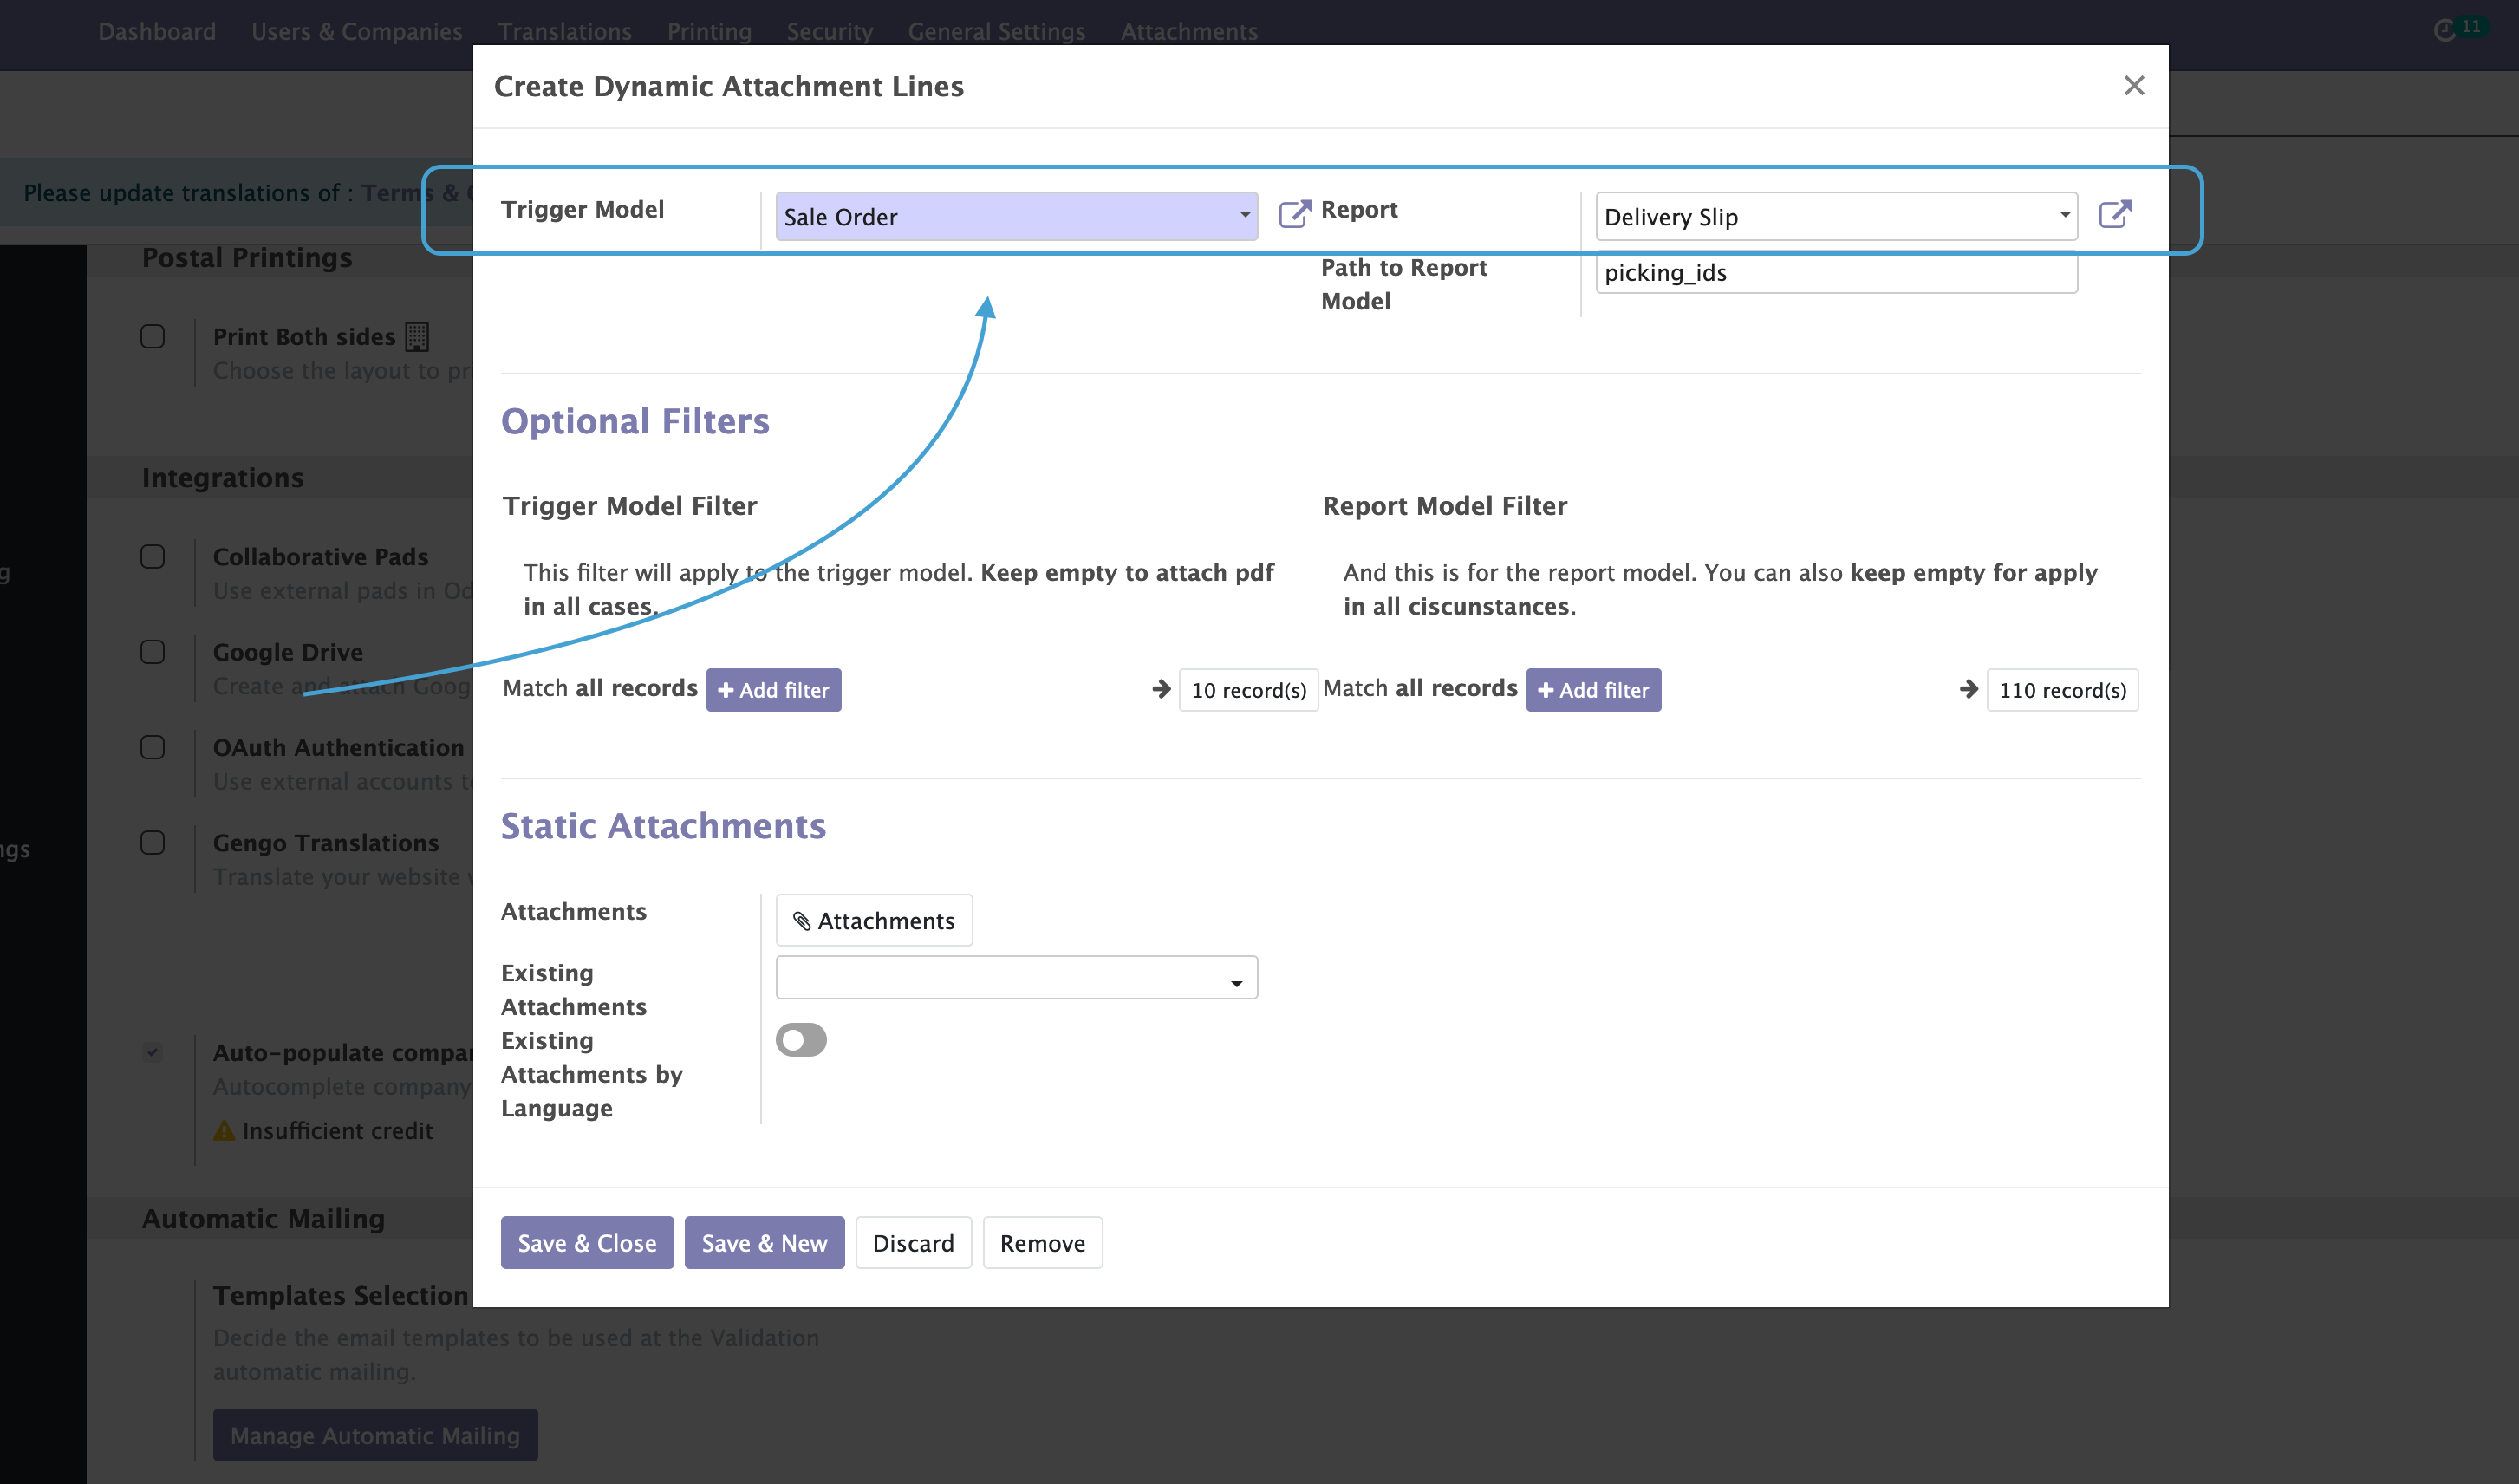2519x1484 pixels.
Task: Open the Translations menu
Action: pyautogui.click(x=564, y=32)
